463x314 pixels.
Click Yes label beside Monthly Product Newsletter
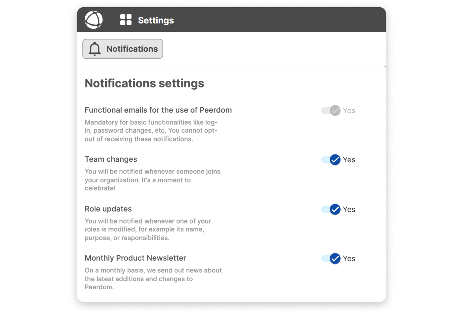349,259
